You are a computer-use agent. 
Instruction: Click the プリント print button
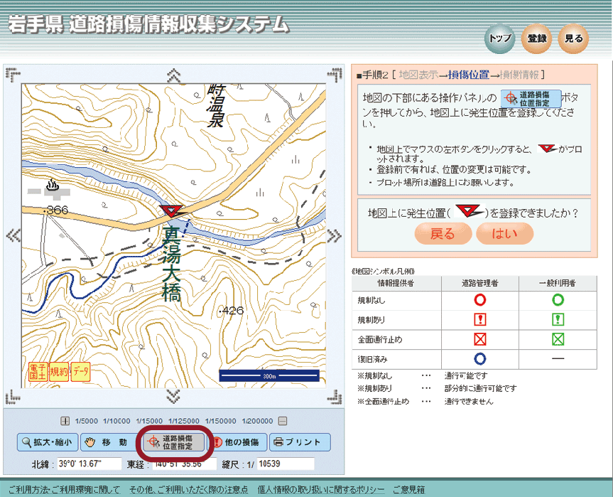pyautogui.click(x=300, y=442)
